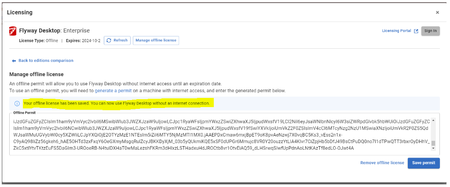Click Remove offline license
The image size is (450, 187).
pyautogui.click(x=382, y=163)
